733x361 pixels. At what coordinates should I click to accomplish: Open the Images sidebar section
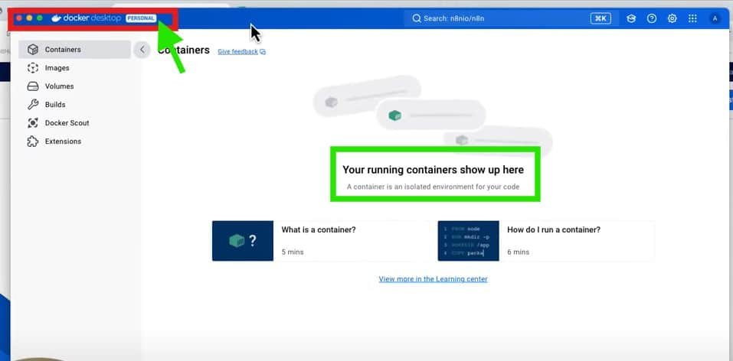[74, 68]
